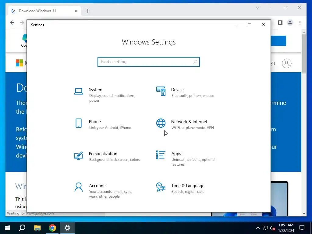The image size is (312, 234).
Task: Click the clock and date in taskbar
Action: tap(286, 228)
